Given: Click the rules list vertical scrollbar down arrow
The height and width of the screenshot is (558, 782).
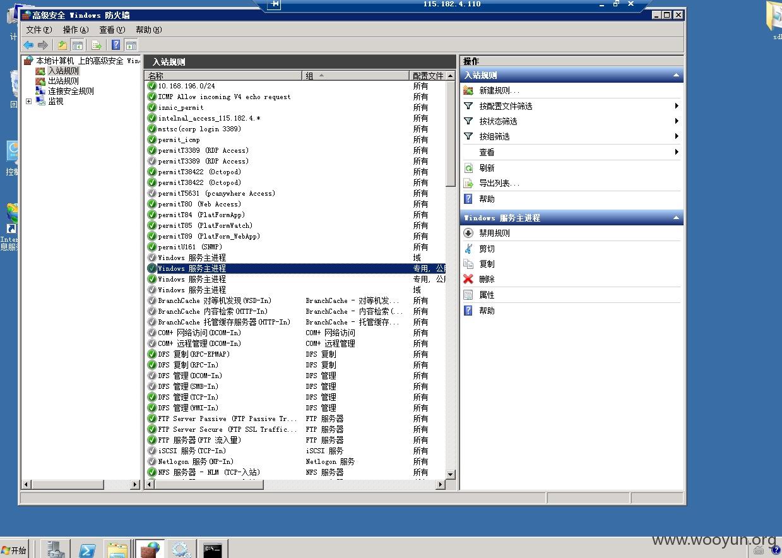Looking at the screenshot, I should pos(450,475).
